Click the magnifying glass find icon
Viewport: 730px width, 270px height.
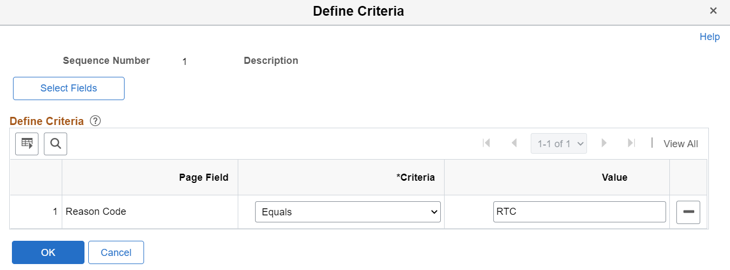click(55, 143)
